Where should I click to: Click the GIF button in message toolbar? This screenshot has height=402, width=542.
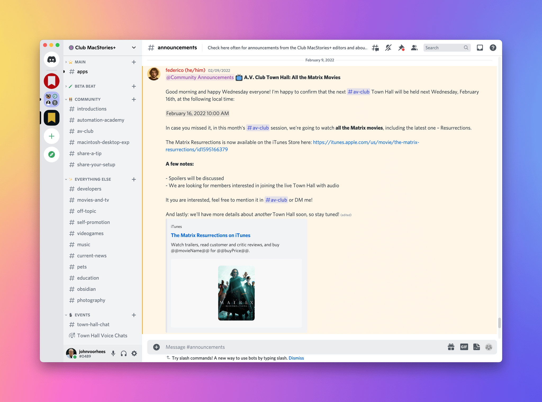[x=464, y=347]
